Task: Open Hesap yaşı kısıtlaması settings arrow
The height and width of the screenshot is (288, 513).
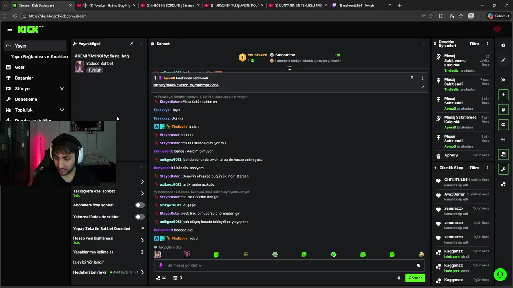Action: [142, 240]
